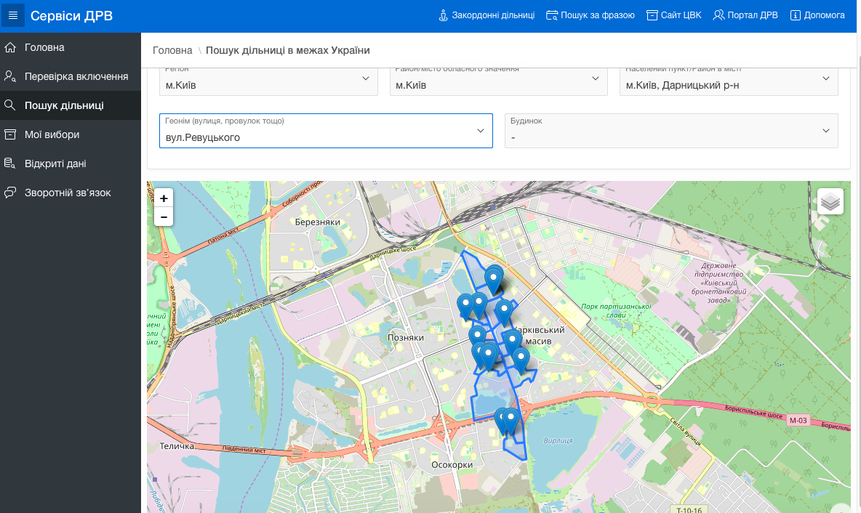
Task: Click the Головна home icon in sidebar
Action: (10, 47)
